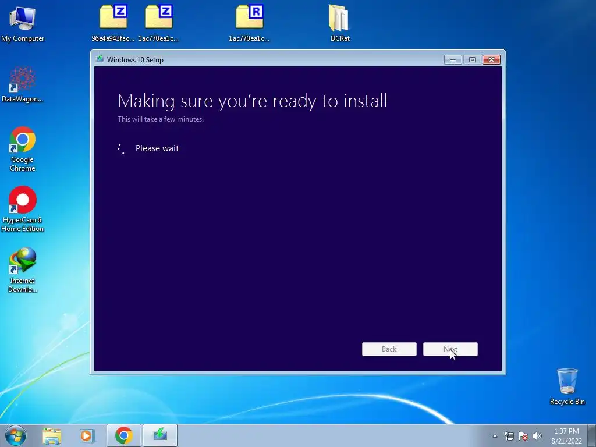This screenshot has height=447, width=596.
Task: Maximize the Windows 10 Setup window
Action: click(472, 60)
